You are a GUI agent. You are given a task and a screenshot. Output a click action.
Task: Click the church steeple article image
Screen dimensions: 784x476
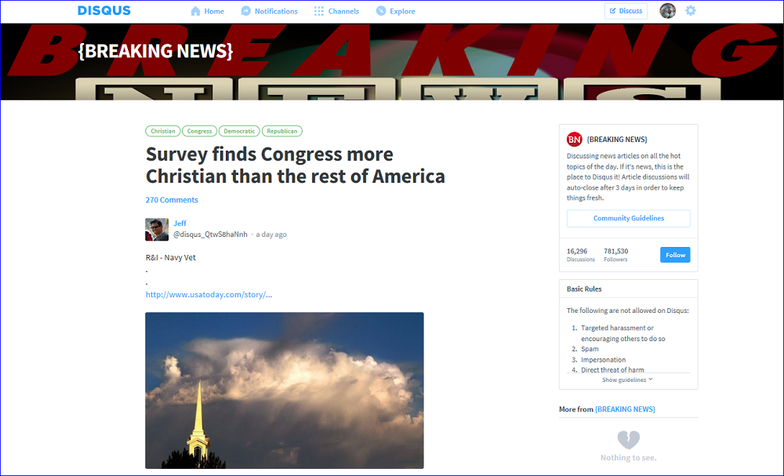pos(284,390)
